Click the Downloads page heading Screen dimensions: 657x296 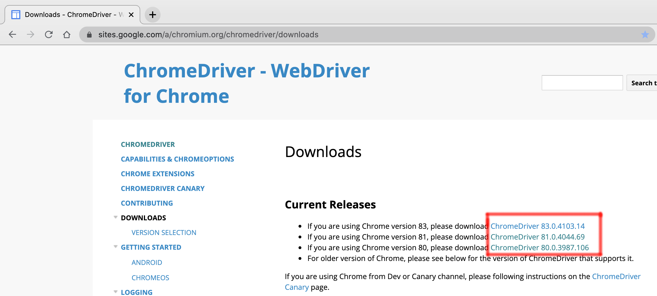click(x=323, y=152)
